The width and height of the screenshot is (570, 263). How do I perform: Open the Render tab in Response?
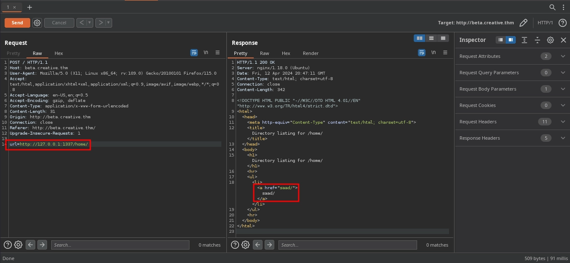[310, 53]
